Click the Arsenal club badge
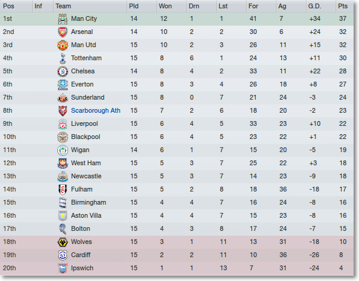Image resolution: width=359 pixels, height=281 pixels. pyautogui.click(x=63, y=32)
